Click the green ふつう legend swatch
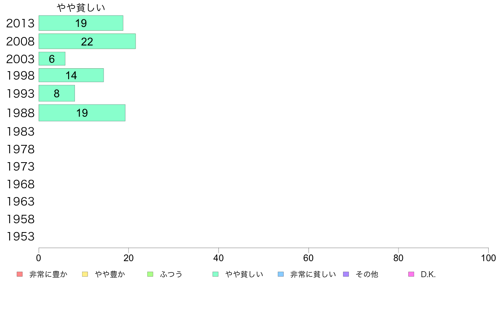The width and height of the screenshot is (500, 310). [x=150, y=274]
